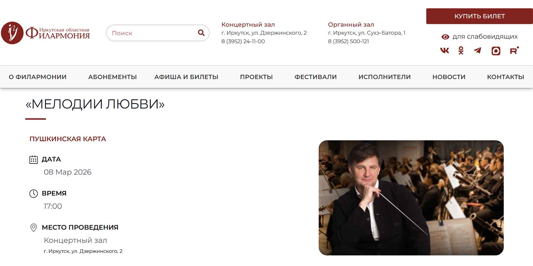Click the search magnifier icon
This screenshot has height=266, width=533.
coord(201,33)
